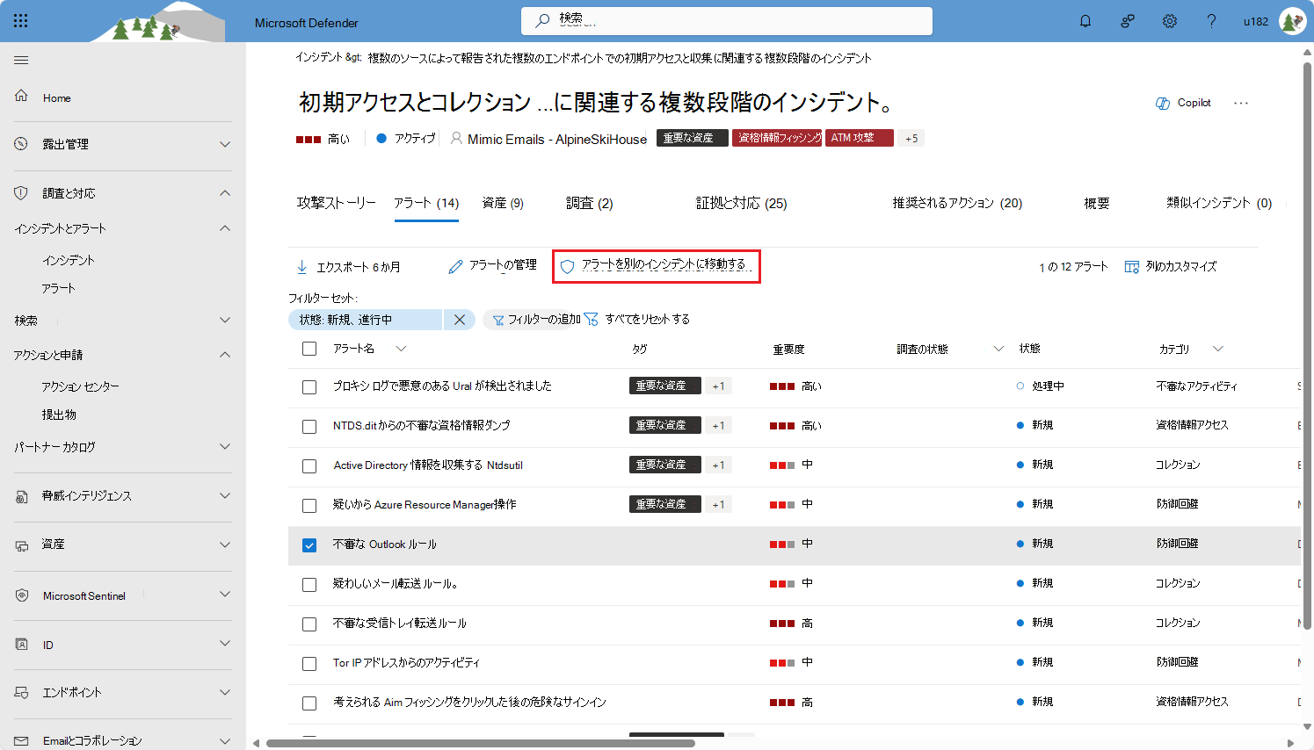The width and height of the screenshot is (1314, 750).
Task: Click the filter funnel icon for フィルターの追加
Action: click(x=498, y=320)
